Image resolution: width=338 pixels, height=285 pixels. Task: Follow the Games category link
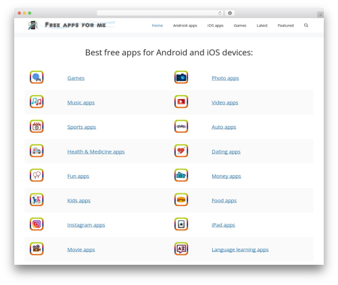[x=76, y=78]
